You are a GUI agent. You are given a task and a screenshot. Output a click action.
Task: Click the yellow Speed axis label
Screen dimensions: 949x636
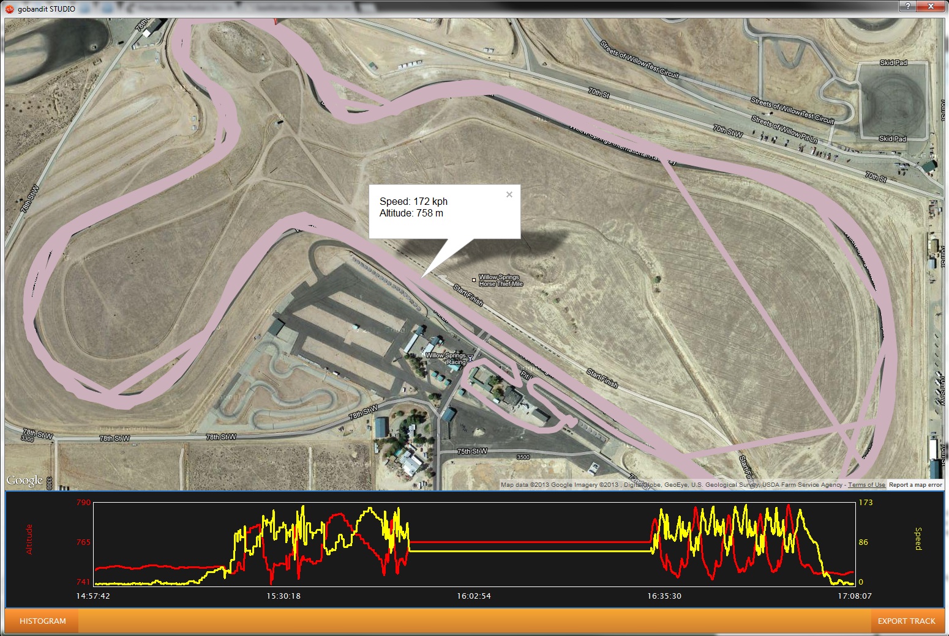pyautogui.click(x=917, y=539)
